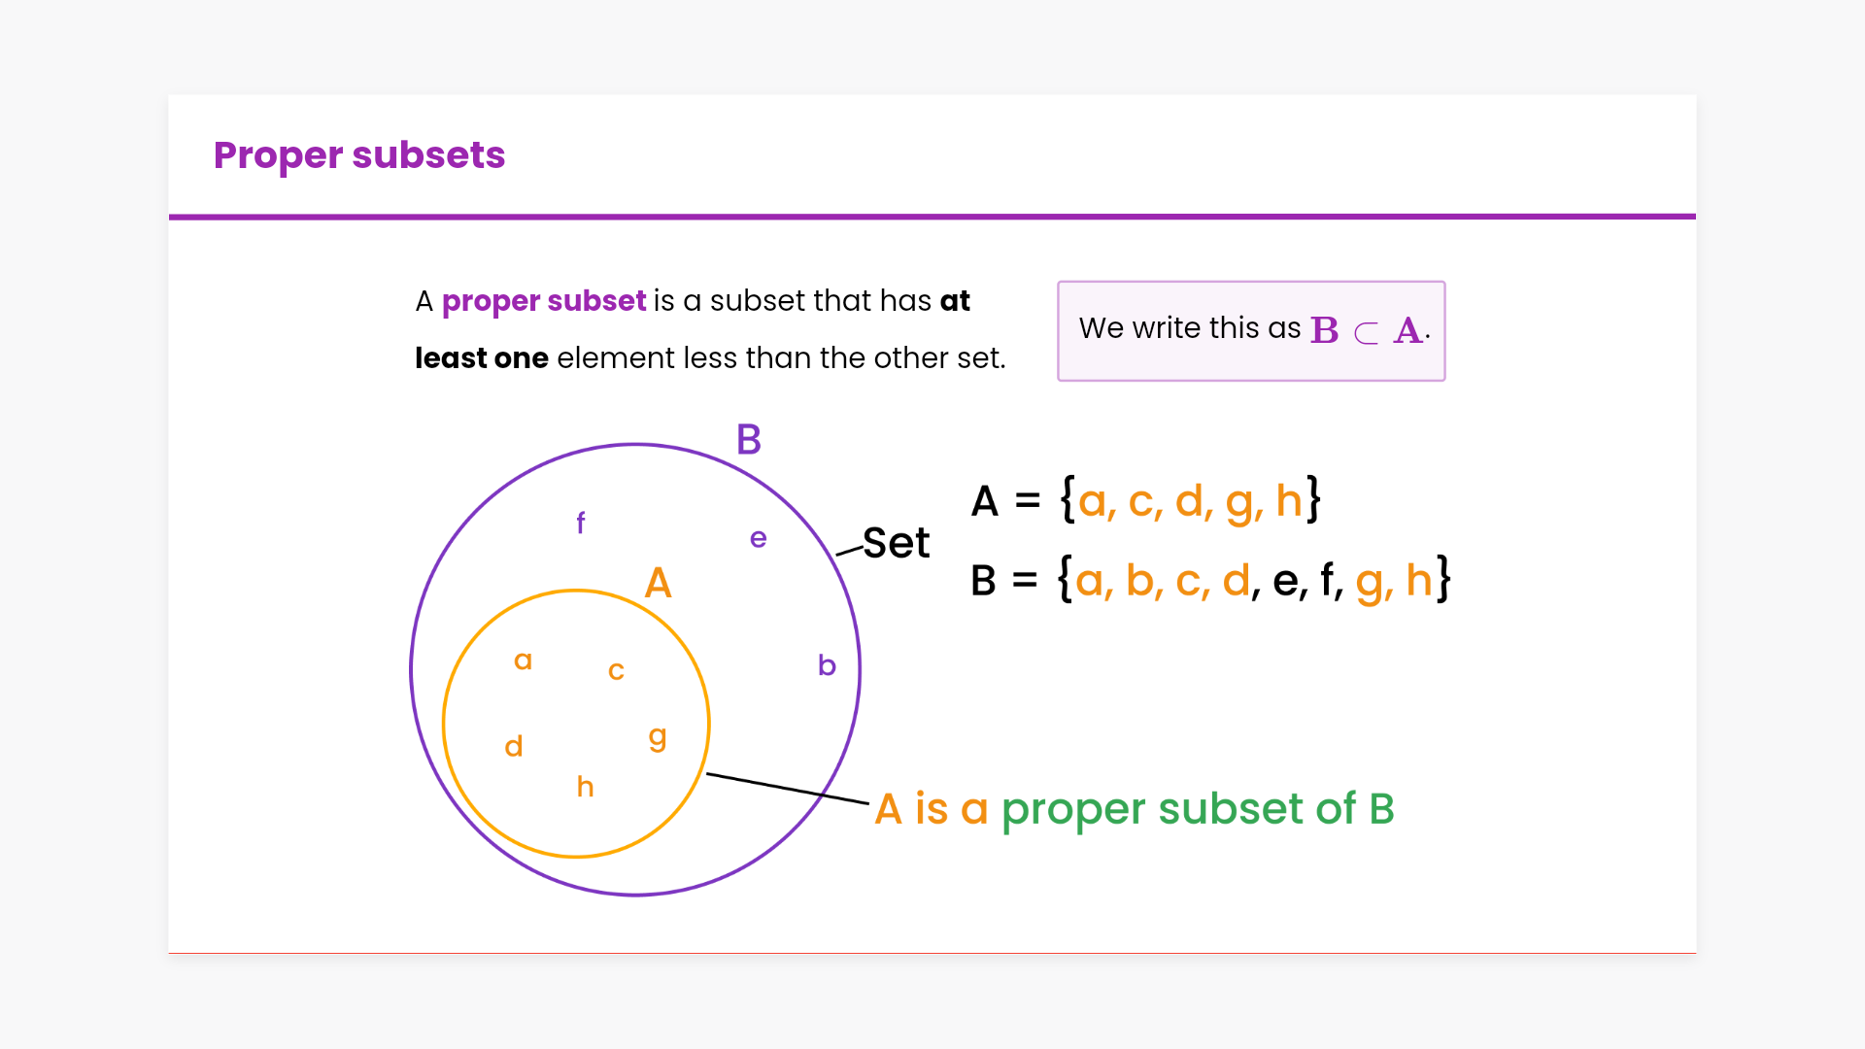Screen dimensions: 1865x1049
Task: Click the set definition line starting "B ="
Action: point(1209,581)
